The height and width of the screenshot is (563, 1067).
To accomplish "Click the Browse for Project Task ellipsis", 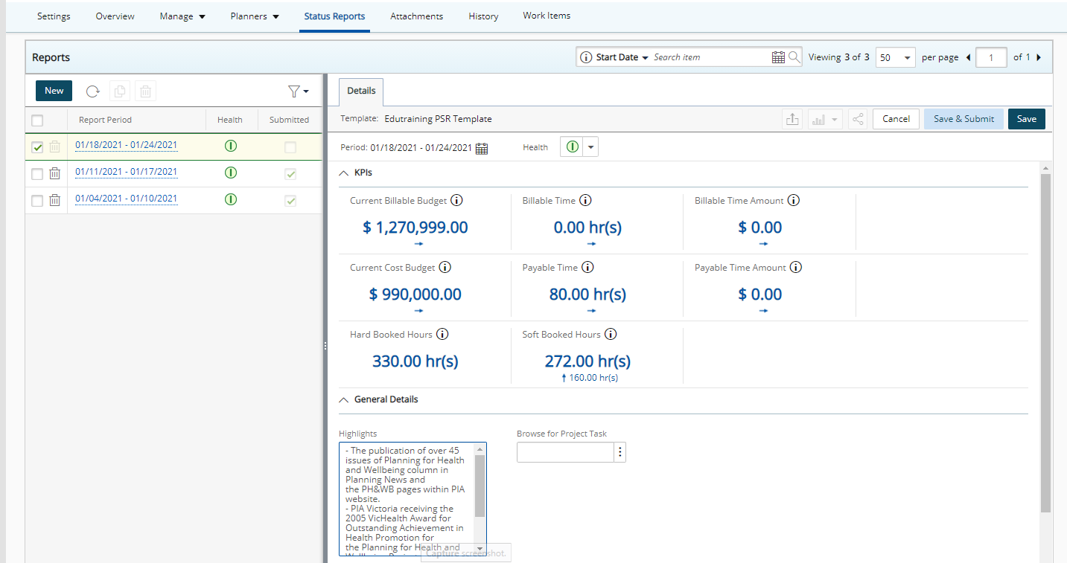I will tap(620, 452).
